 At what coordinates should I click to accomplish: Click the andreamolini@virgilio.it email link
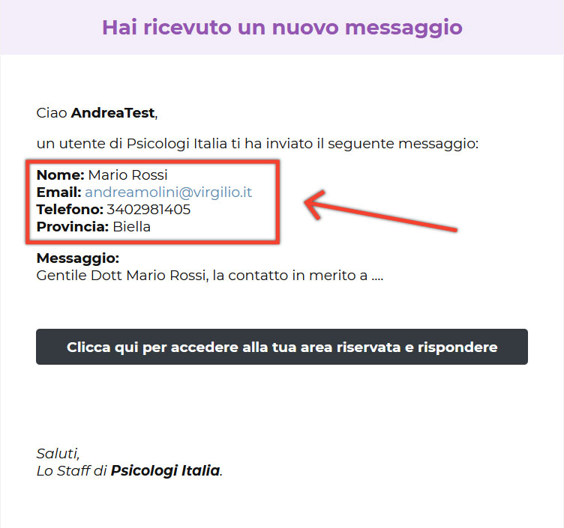[168, 192]
